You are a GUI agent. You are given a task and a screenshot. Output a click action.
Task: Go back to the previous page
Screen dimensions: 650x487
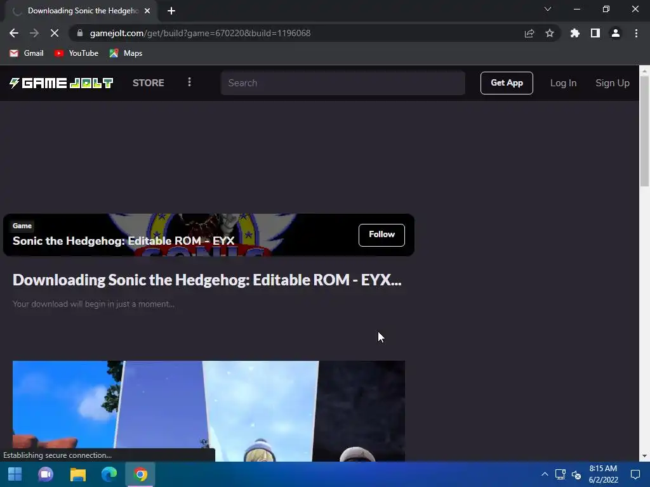click(x=14, y=33)
